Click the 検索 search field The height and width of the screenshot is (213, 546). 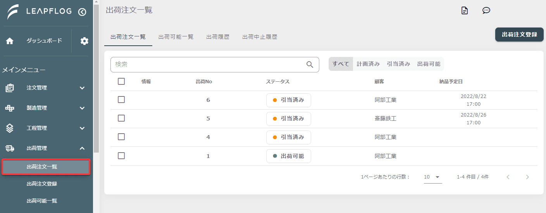tap(215, 65)
